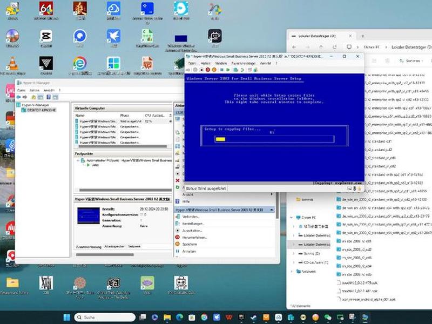Click the Suche search box on taskbar
Viewport: 432px width, 324px height.
(105, 318)
